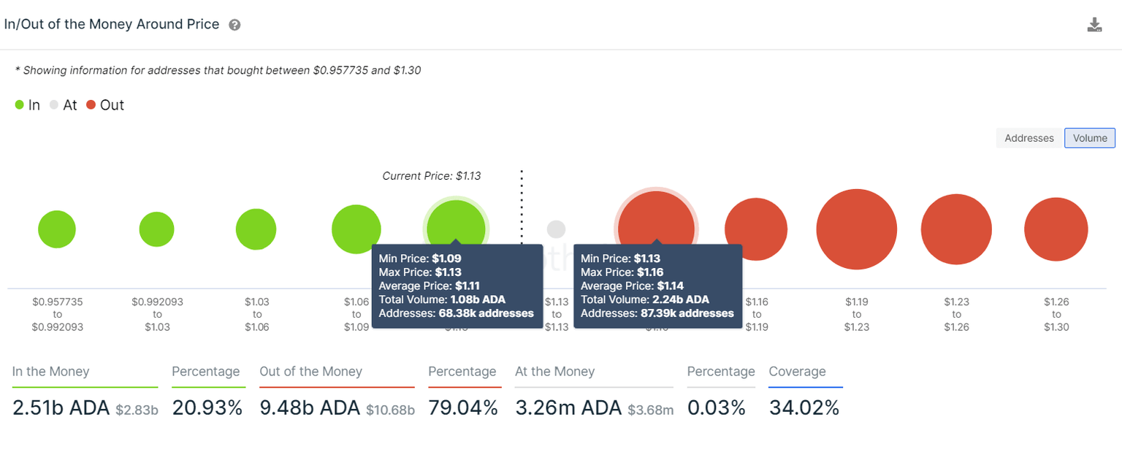Select the green bubble for $1.06 to $1.09
The height and width of the screenshot is (452, 1122).
356,229
